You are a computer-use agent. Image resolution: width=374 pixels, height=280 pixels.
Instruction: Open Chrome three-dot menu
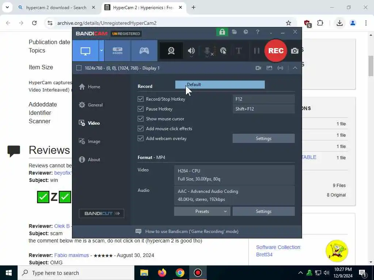(366, 23)
